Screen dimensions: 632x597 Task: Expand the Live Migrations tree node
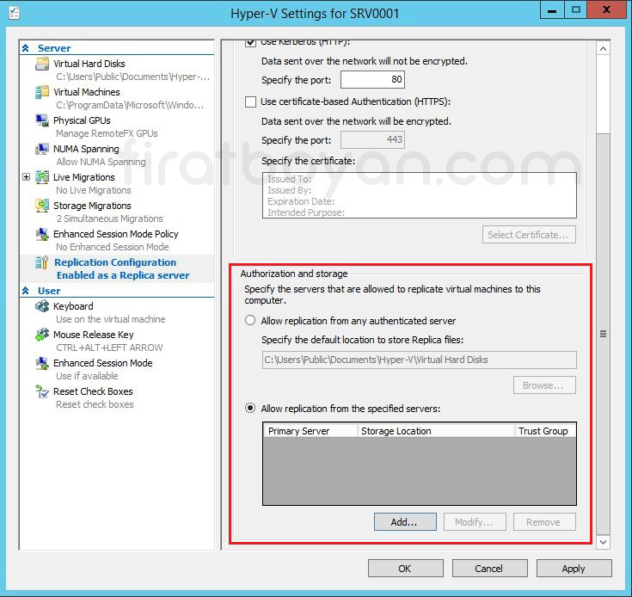pos(26,177)
